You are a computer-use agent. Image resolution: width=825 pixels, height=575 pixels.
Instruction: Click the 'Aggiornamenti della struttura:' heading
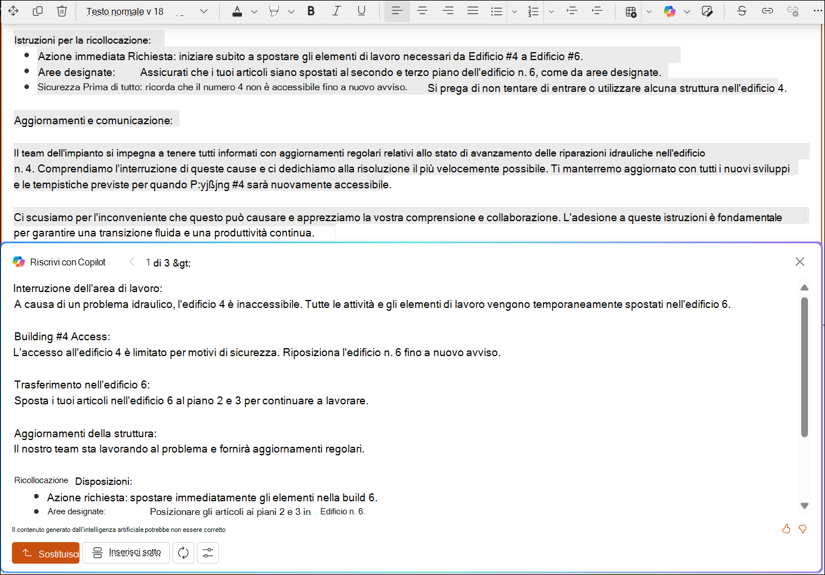click(x=86, y=434)
